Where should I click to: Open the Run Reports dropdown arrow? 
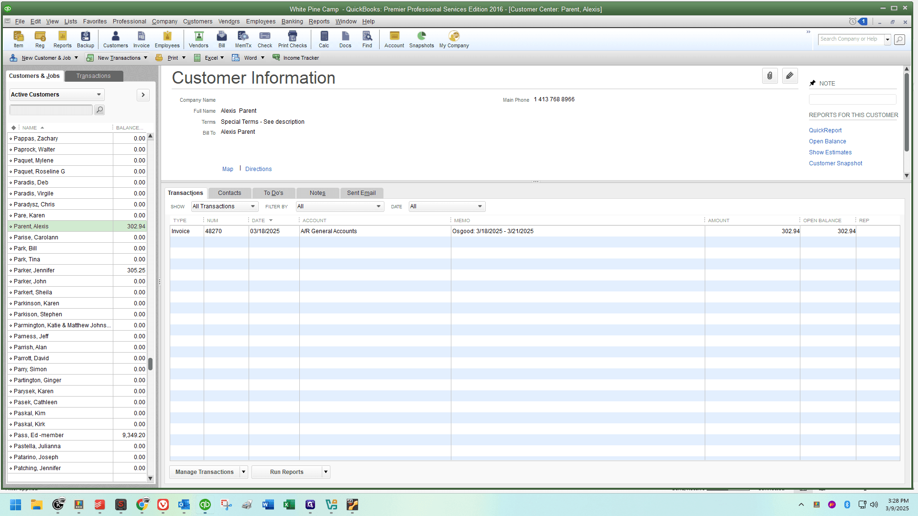tap(326, 472)
